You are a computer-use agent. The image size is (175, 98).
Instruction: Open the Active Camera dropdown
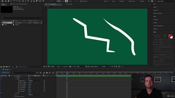[95, 66]
